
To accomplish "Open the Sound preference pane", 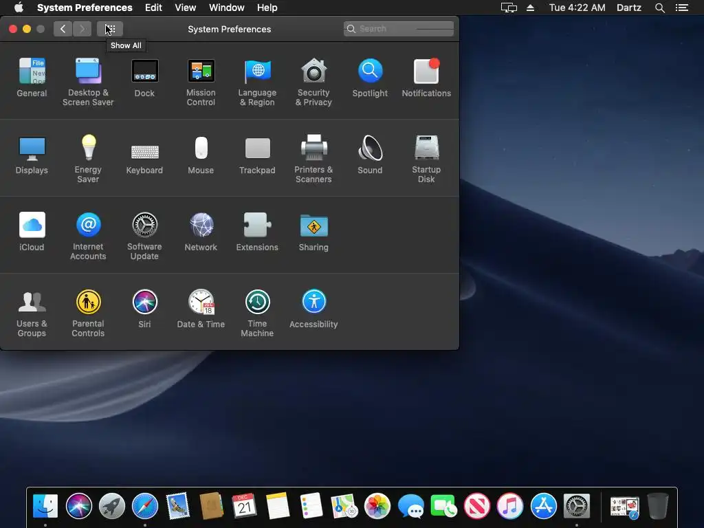I will [370, 155].
